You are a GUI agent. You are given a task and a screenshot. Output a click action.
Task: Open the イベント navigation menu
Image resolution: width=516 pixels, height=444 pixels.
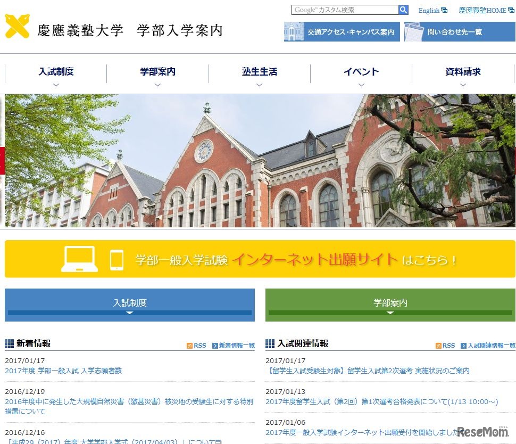click(361, 71)
